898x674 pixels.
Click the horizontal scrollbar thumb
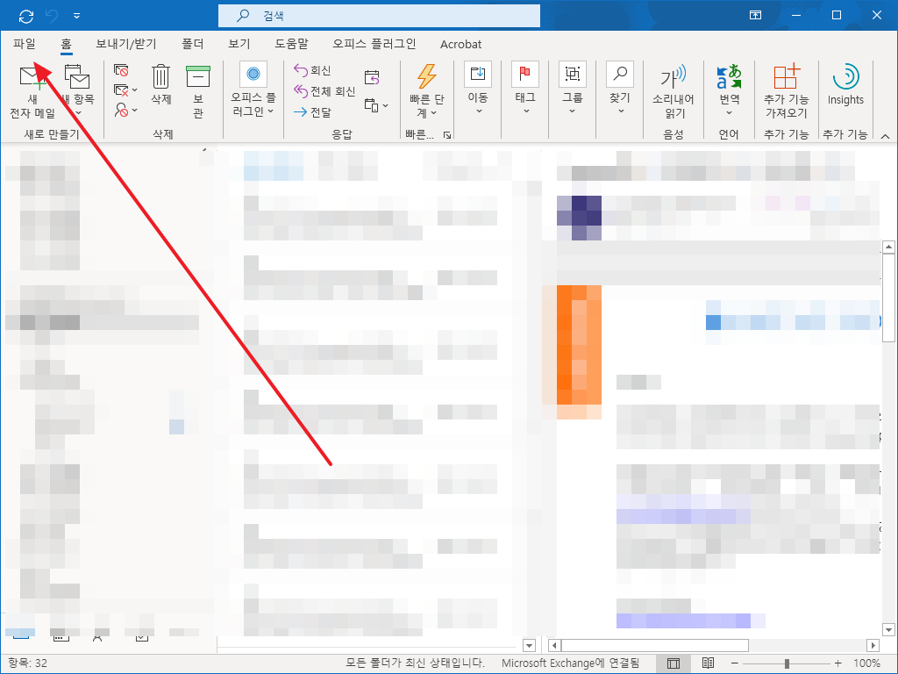[x=655, y=646]
